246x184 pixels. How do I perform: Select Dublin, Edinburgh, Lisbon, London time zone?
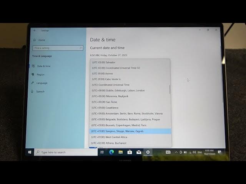(130, 90)
